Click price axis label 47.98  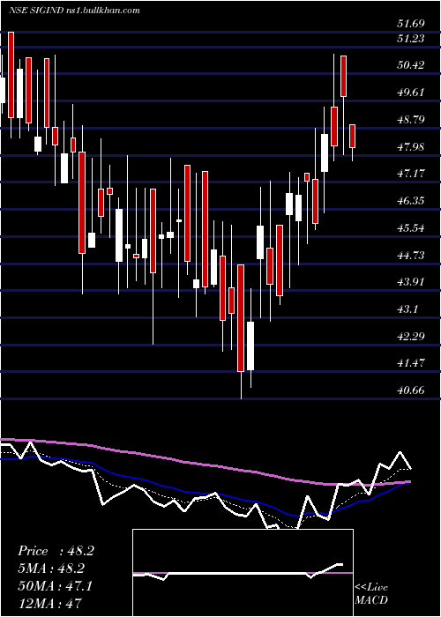pos(411,147)
